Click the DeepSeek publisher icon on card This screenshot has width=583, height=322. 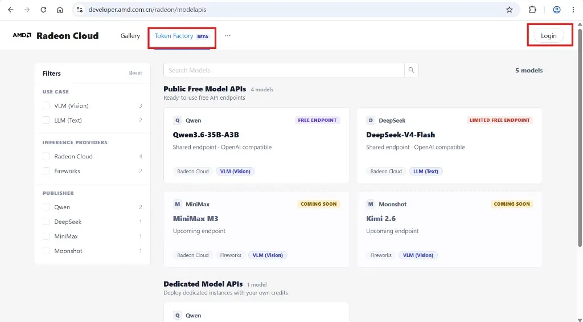(370, 120)
